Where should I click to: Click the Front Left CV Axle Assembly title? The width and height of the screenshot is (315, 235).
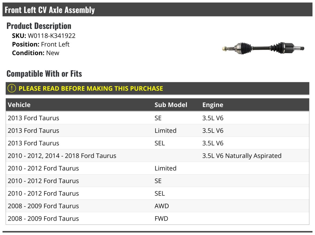pos(50,10)
